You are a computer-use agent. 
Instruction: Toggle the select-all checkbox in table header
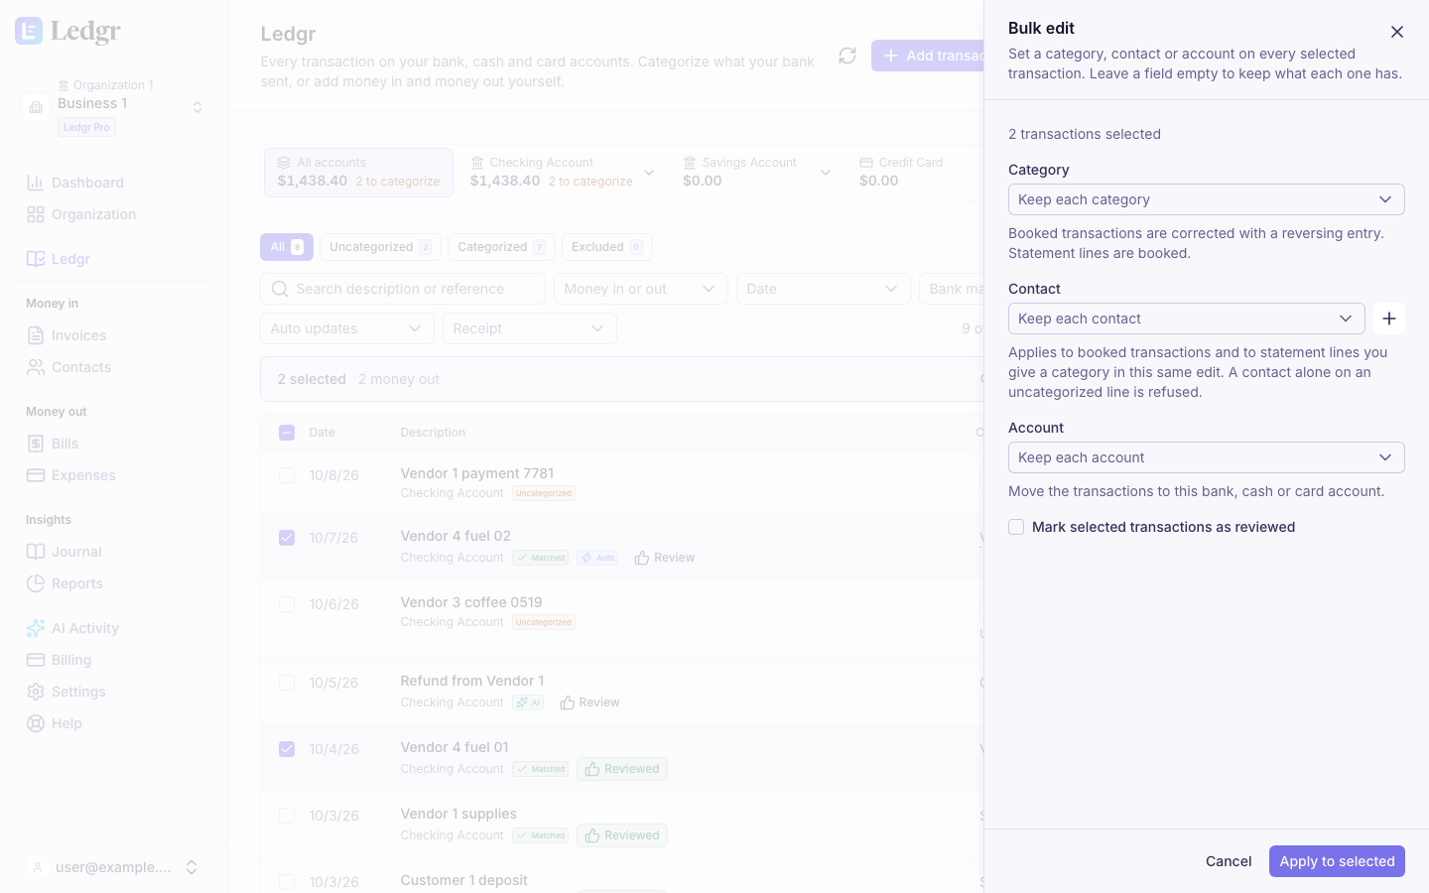(x=287, y=433)
